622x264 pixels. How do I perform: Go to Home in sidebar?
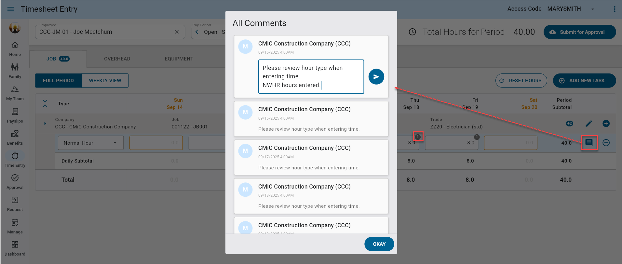15,49
